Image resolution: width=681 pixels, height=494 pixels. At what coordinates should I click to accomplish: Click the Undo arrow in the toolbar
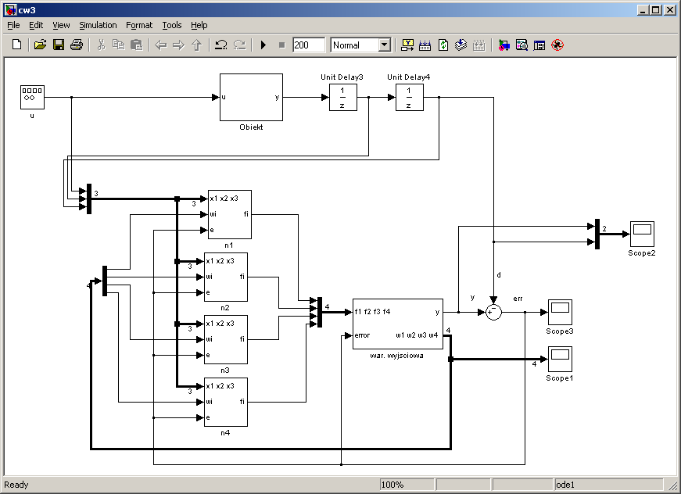[x=221, y=45]
